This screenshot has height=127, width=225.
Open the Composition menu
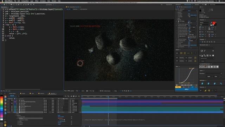coord(25,1)
